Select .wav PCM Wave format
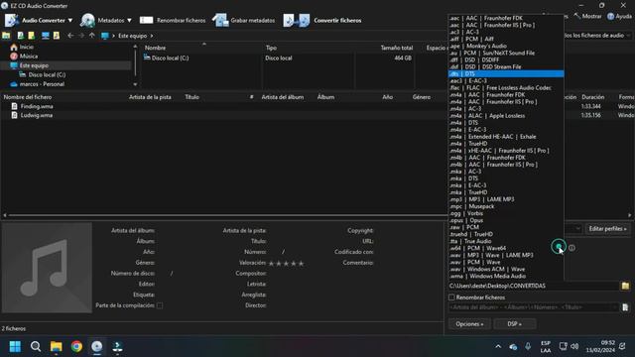Image resolution: width=635 pixels, height=357 pixels. point(506,262)
